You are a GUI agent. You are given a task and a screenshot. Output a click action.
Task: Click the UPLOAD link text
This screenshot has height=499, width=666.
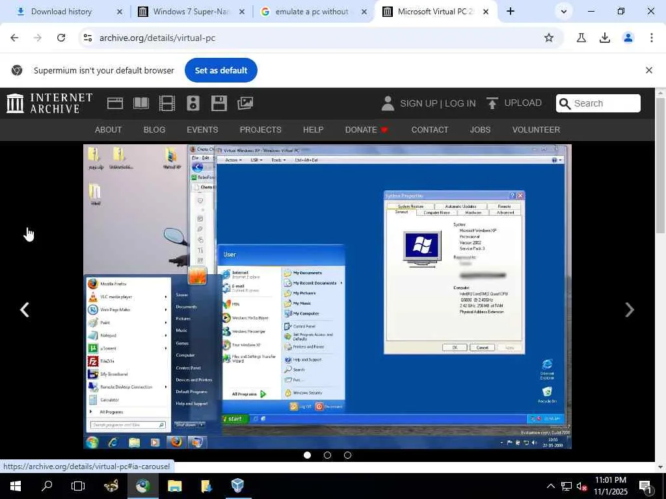523,103
